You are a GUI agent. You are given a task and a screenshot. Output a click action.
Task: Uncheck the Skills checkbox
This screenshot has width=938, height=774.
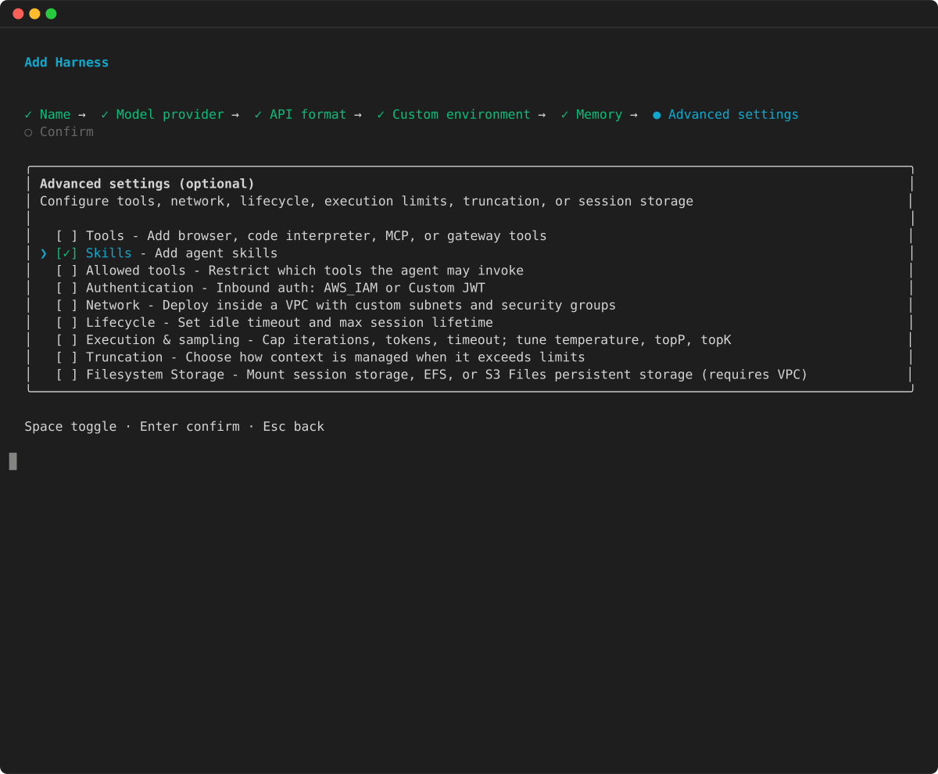click(x=66, y=253)
